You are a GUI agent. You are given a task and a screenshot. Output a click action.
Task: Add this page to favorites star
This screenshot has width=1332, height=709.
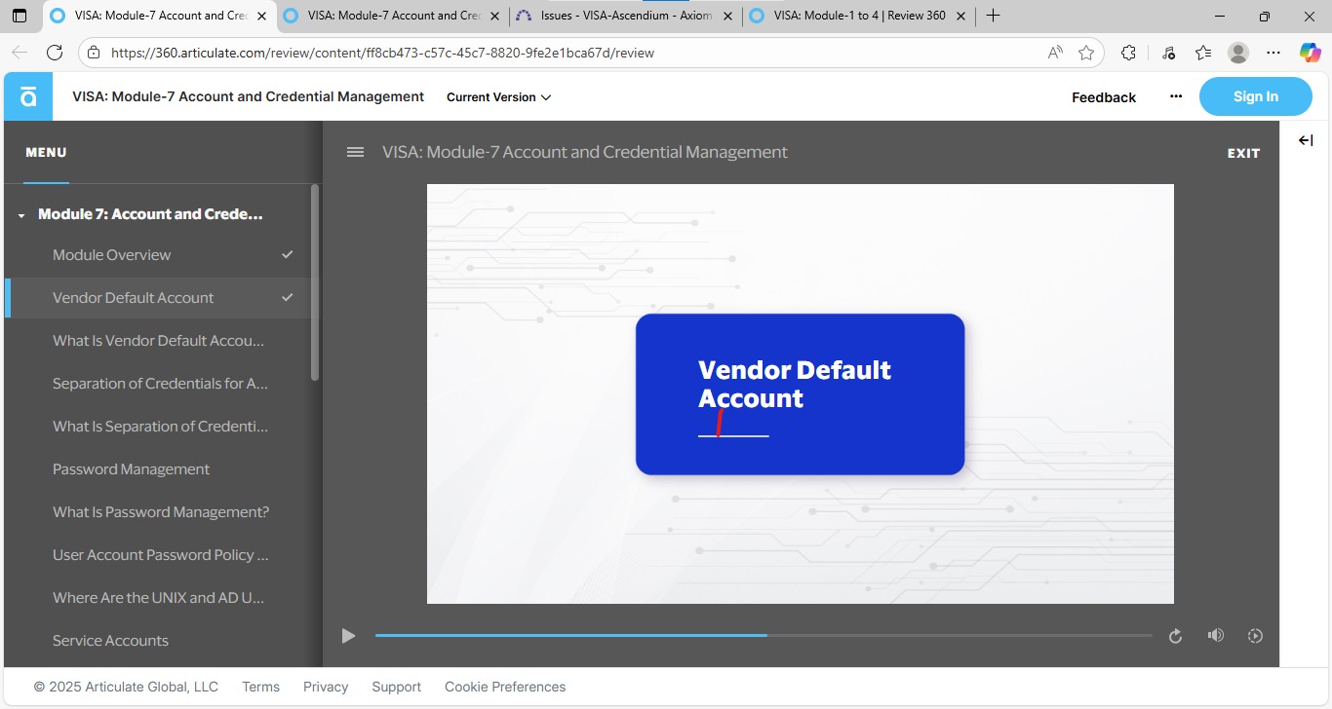[x=1086, y=53]
